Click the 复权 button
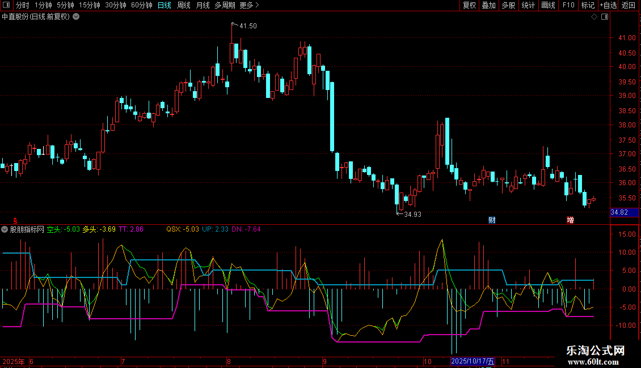The width and height of the screenshot is (641, 368). [x=469, y=5]
